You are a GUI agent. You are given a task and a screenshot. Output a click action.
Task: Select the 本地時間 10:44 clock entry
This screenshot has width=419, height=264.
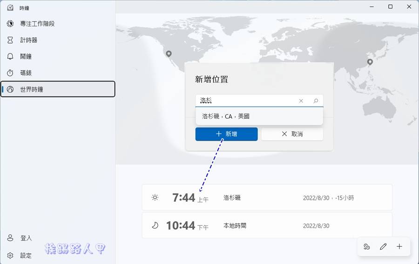pyautogui.click(x=267, y=226)
